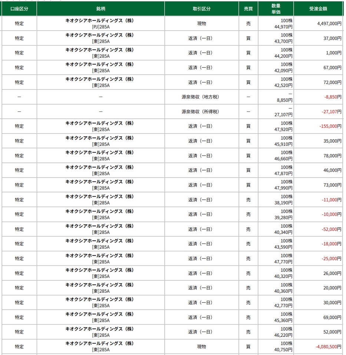
Task: Click the 44,200円 unit price cell
Action: 283,56
